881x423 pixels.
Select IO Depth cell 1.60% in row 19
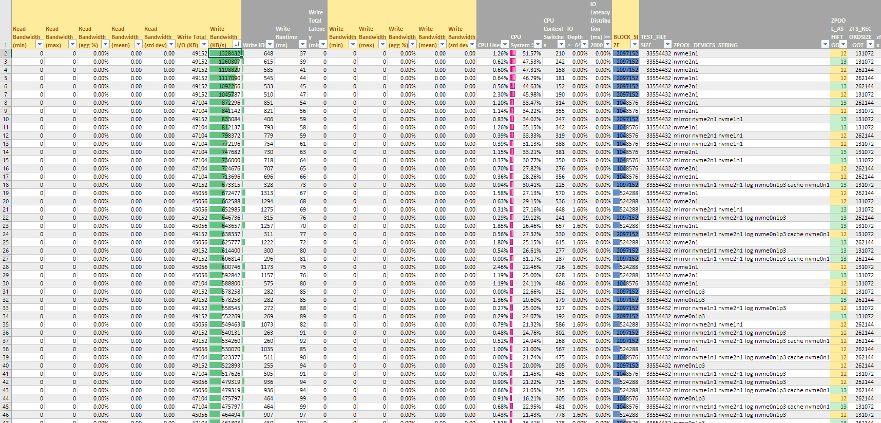point(578,193)
